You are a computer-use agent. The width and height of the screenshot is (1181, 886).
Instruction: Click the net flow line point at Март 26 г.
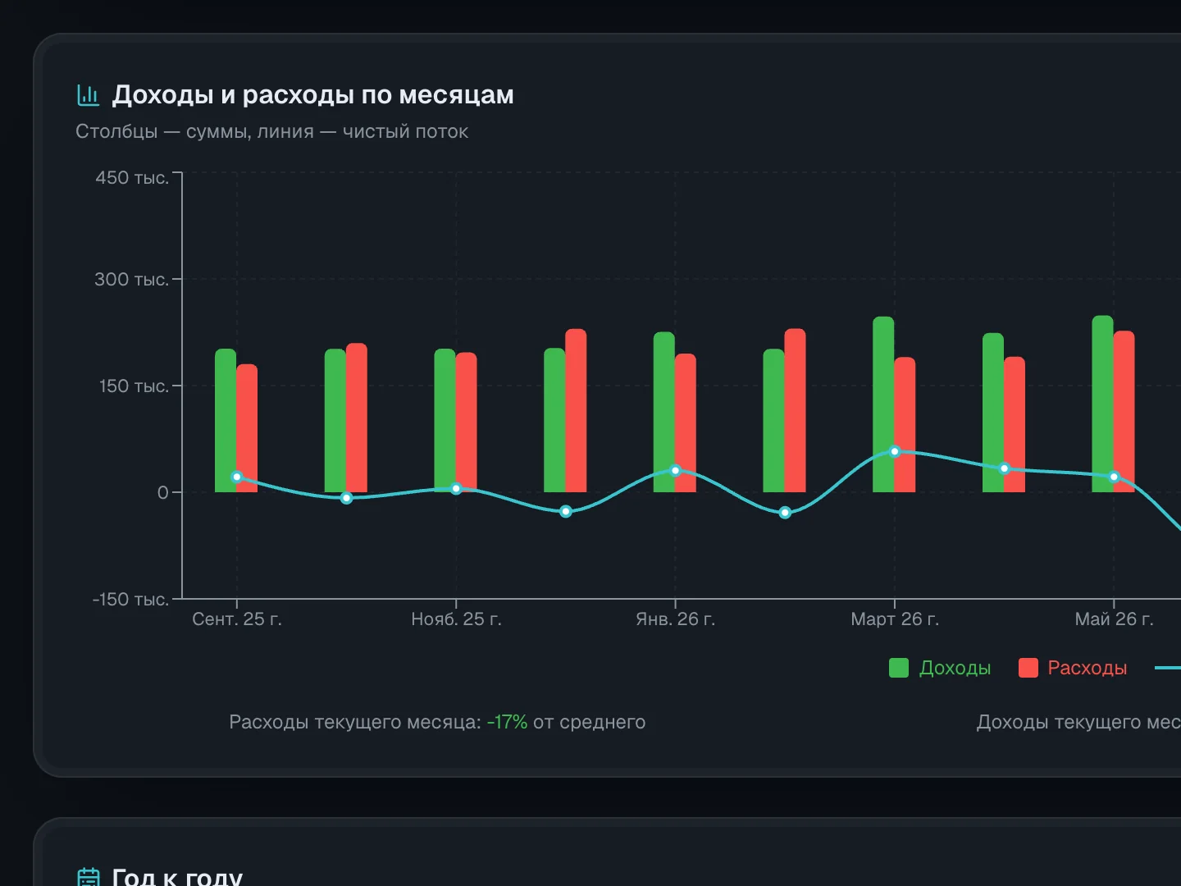tap(895, 451)
